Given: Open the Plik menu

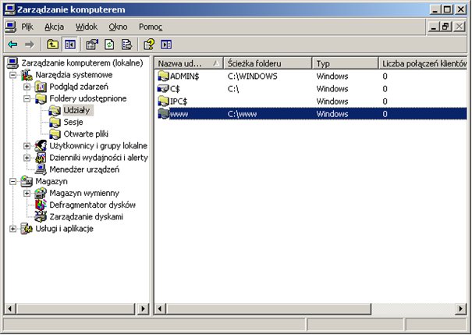Looking at the screenshot, I should click(x=27, y=27).
